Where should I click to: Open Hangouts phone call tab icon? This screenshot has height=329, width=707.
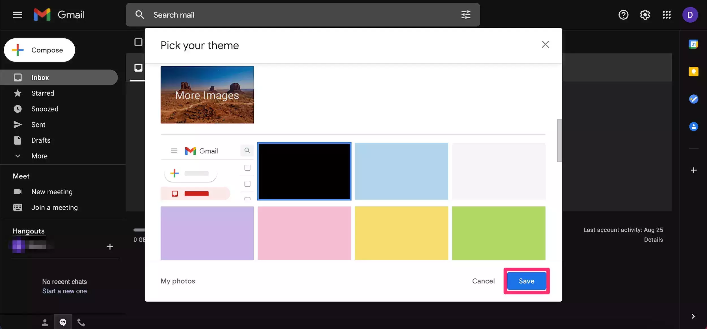[x=81, y=322]
